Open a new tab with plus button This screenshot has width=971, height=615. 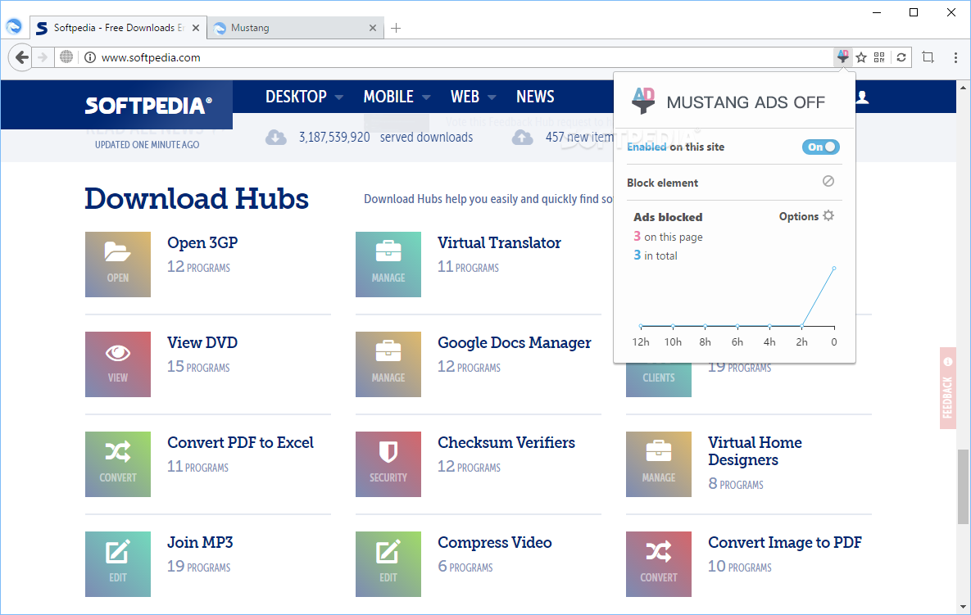(x=396, y=28)
